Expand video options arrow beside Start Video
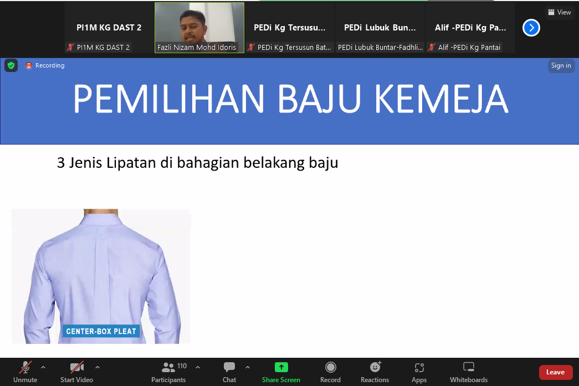This screenshot has width=579, height=386. [x=98, y=367]
